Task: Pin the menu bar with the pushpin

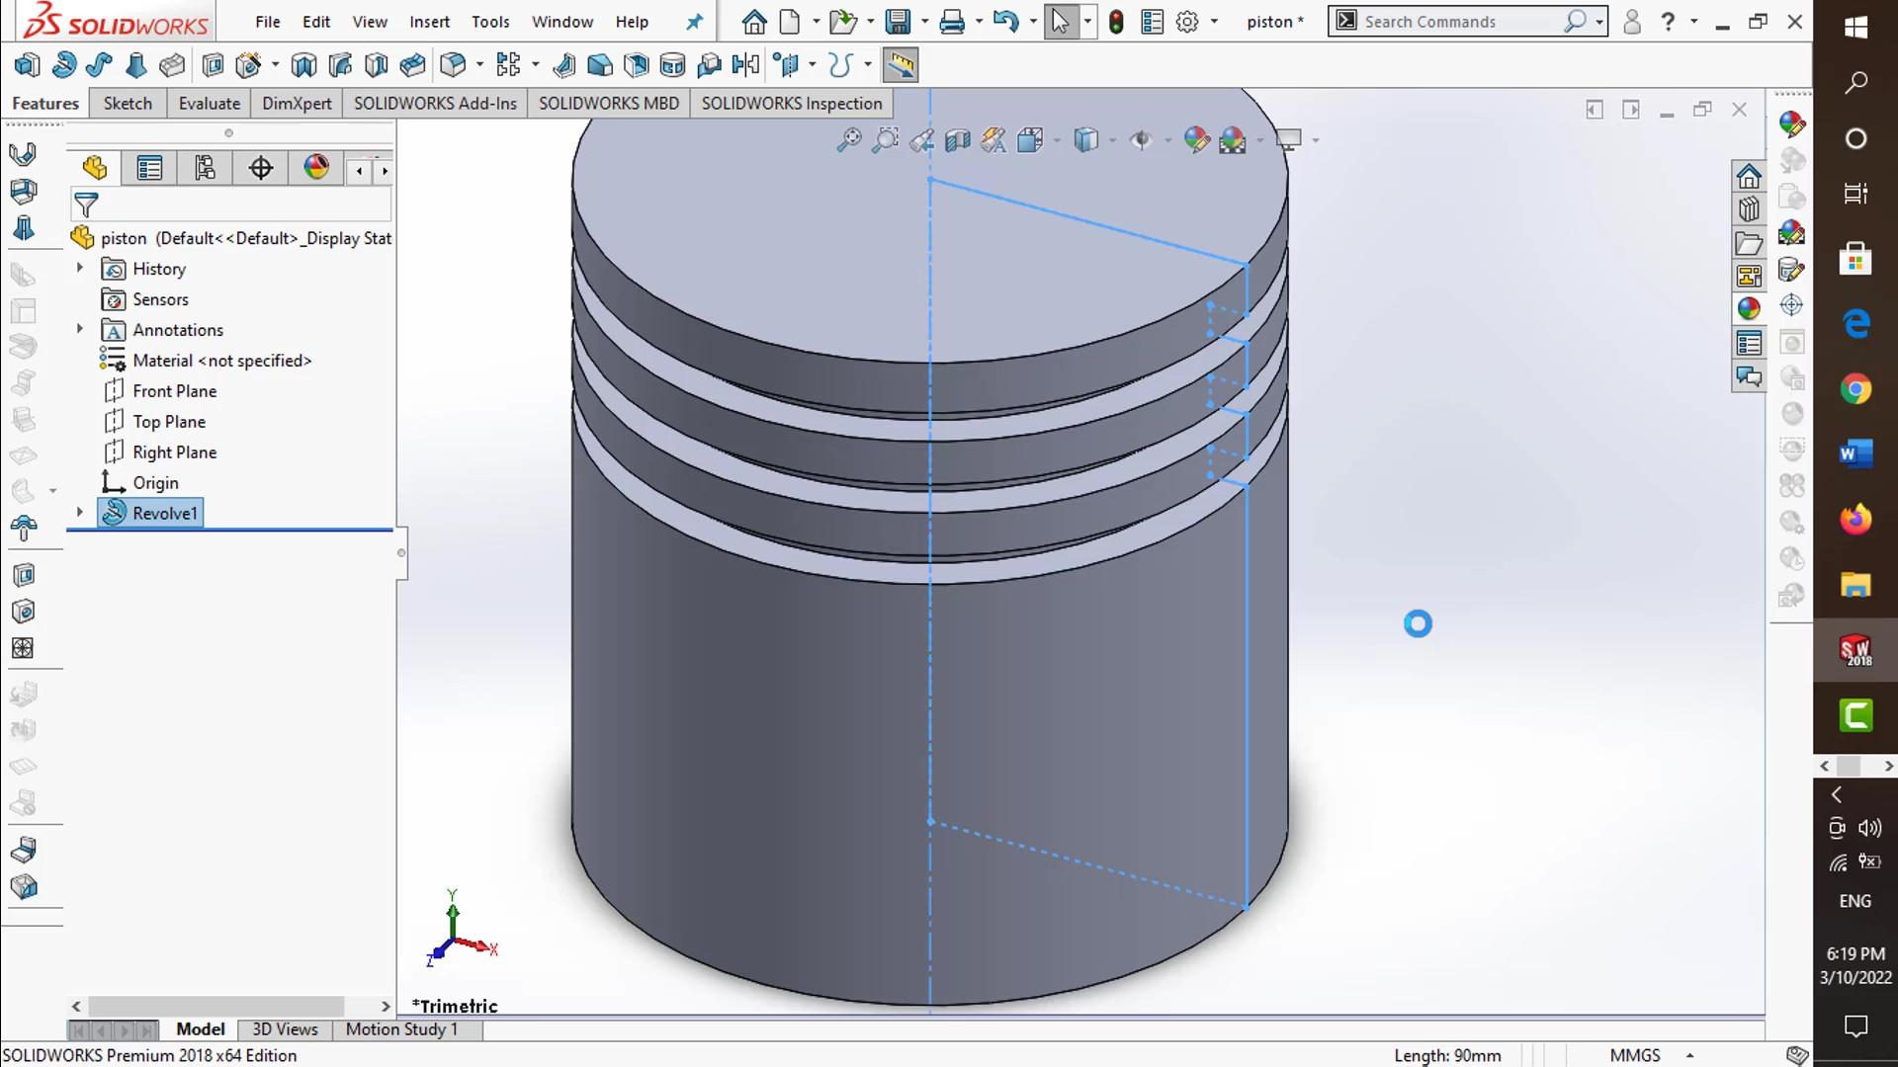Action: pyautogui.click(x=695, y=21)
